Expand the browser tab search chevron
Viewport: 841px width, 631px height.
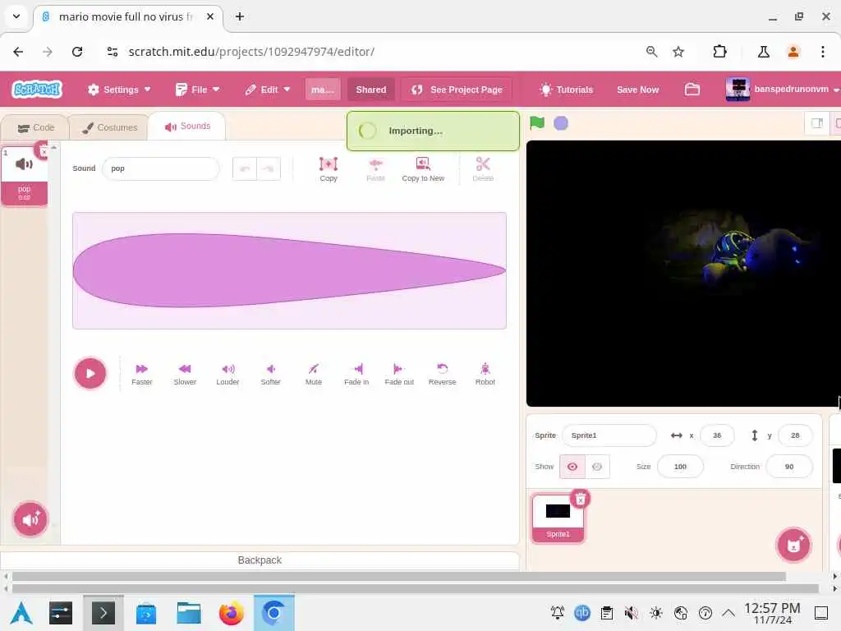[x=16, y=16]
